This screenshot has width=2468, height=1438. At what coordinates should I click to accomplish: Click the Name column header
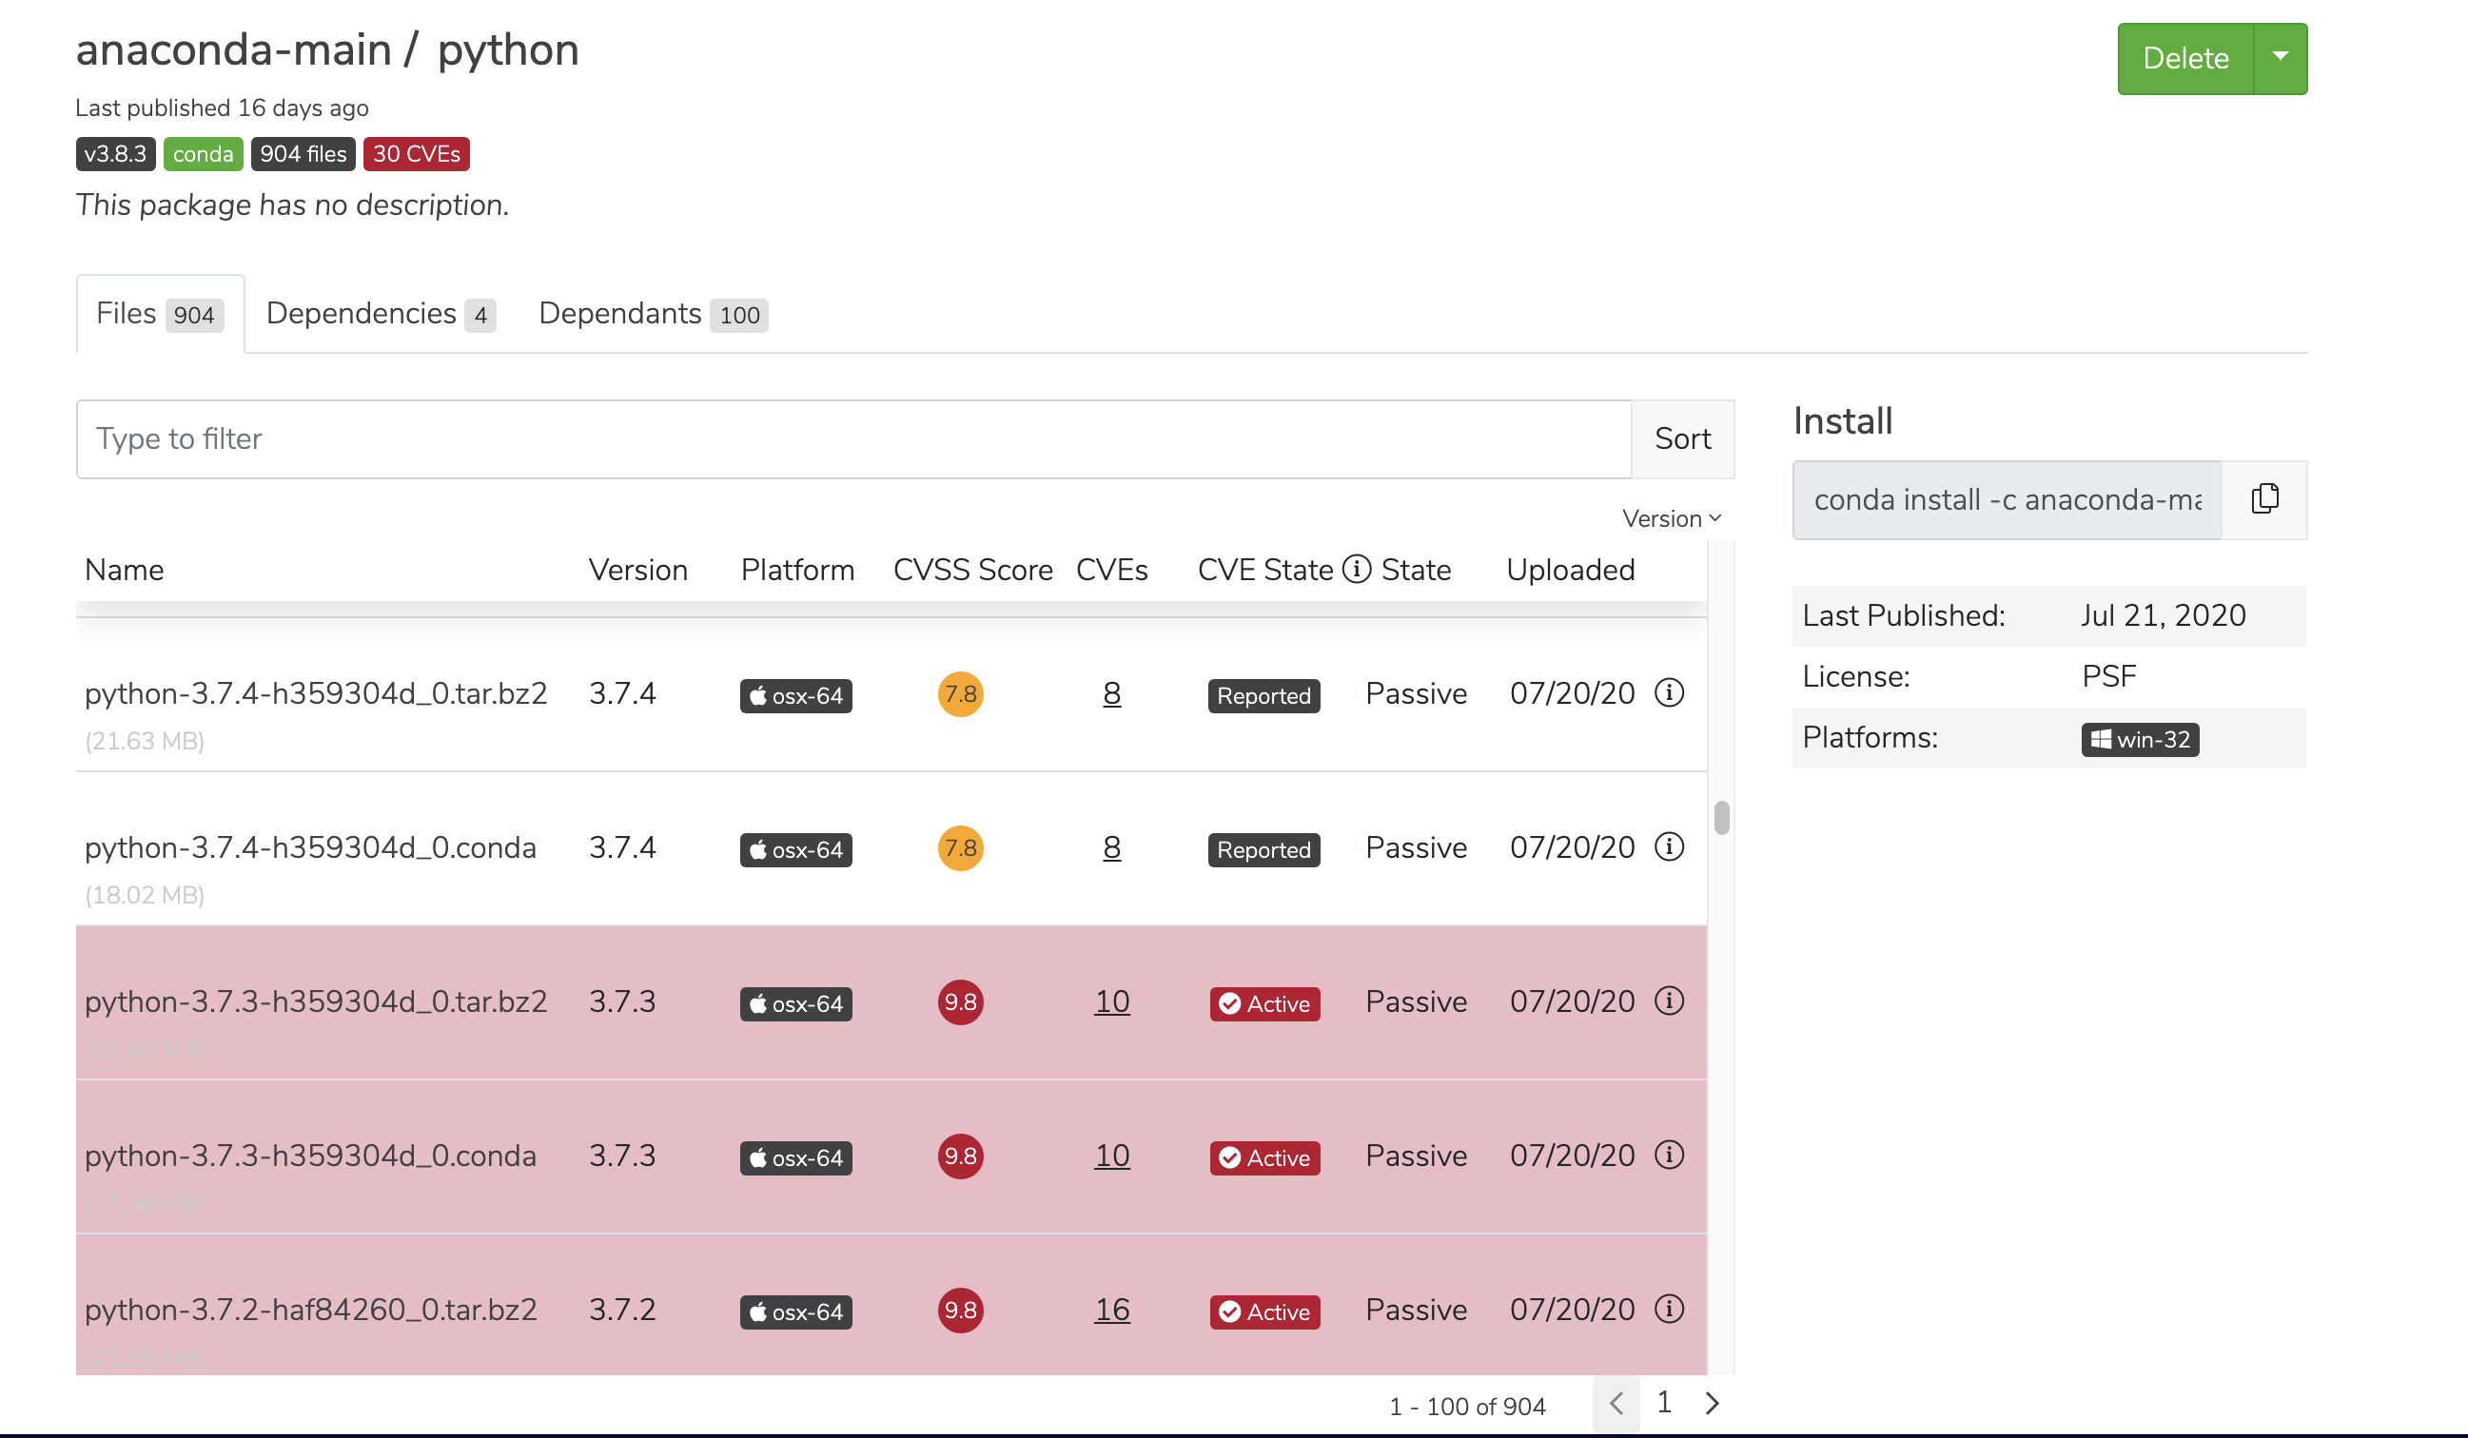click(x=125, y=570)
